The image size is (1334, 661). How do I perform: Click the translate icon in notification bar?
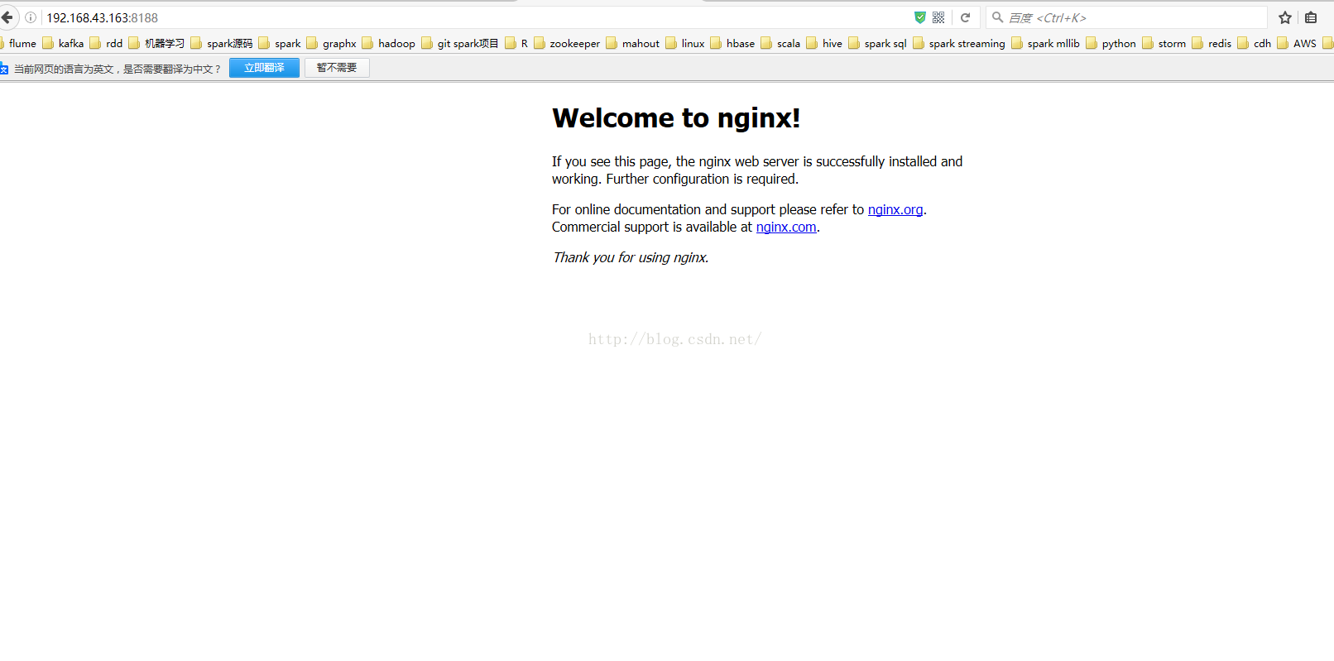pyautogui.click(x=4, y=69)
